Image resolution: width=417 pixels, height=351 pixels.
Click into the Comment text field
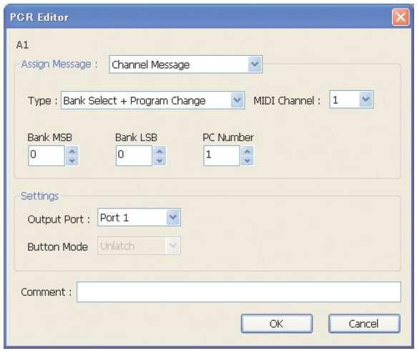[239, 292]
